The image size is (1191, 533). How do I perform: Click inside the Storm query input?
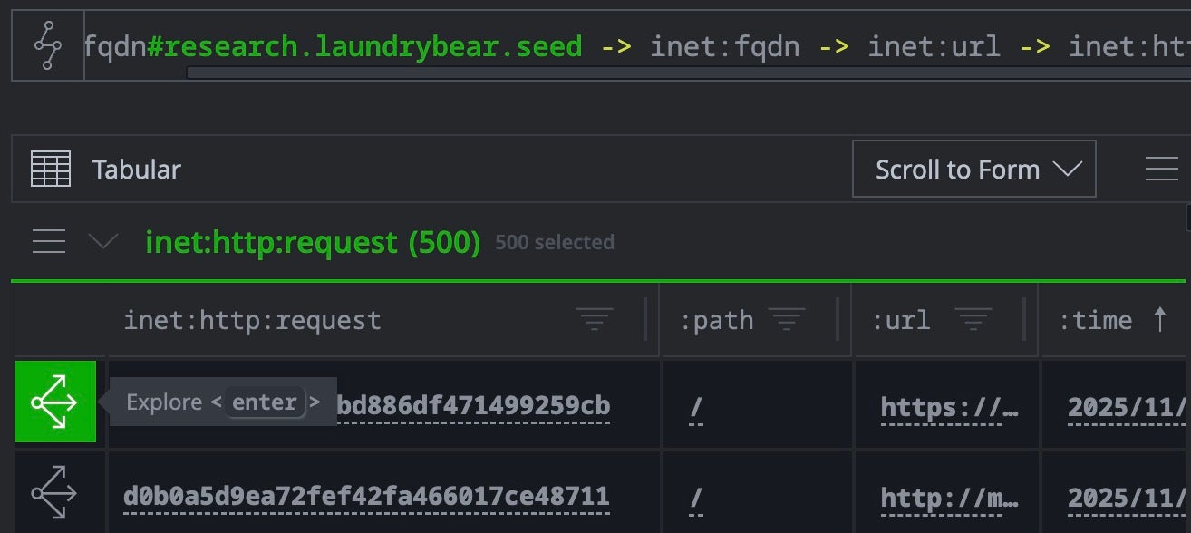pyautogui.click(x=634, y=45)
